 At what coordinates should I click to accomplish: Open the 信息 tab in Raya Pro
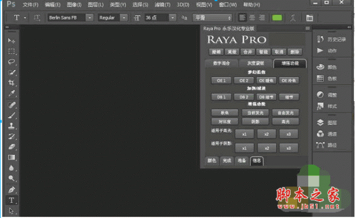(257, 161)
